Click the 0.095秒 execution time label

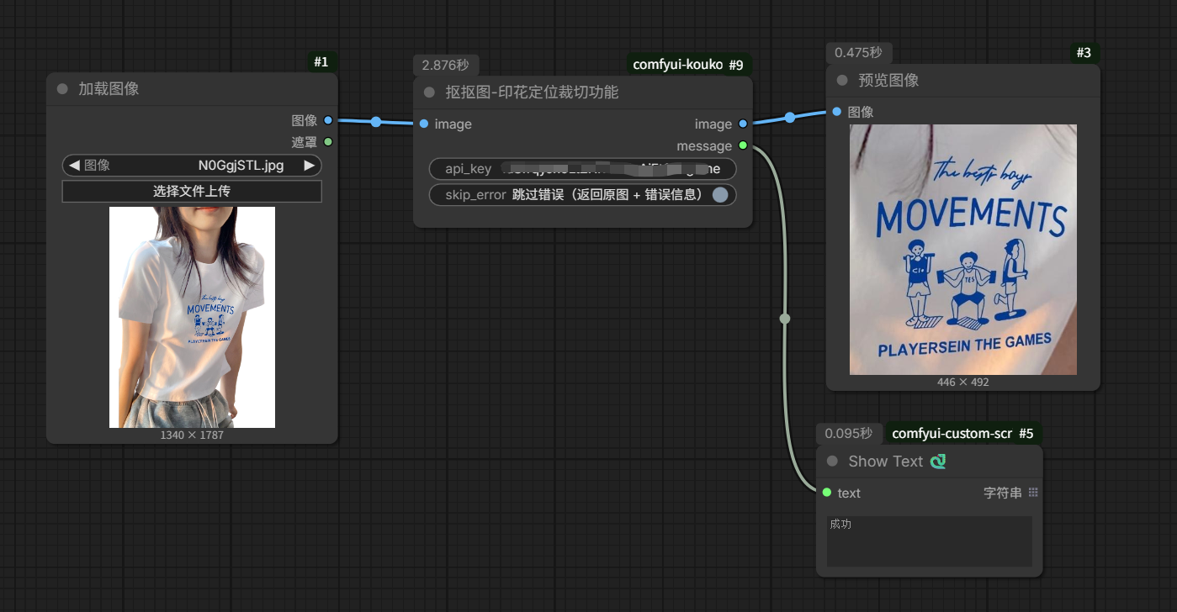pyautogui.click(x=849, y=434)
